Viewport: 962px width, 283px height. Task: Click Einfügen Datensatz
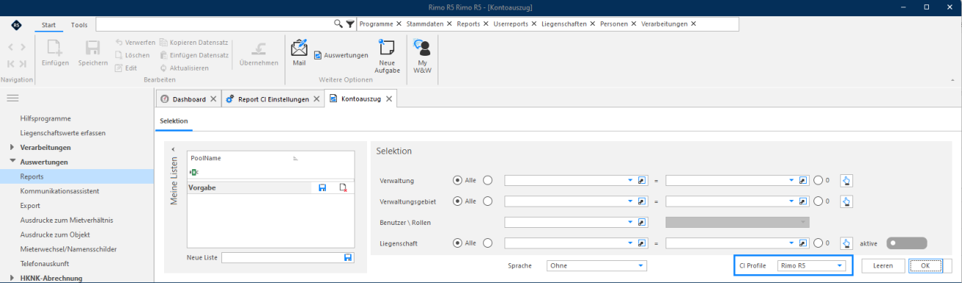pos(194,55)
